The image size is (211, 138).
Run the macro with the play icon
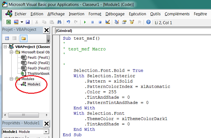tap(85, 22)
